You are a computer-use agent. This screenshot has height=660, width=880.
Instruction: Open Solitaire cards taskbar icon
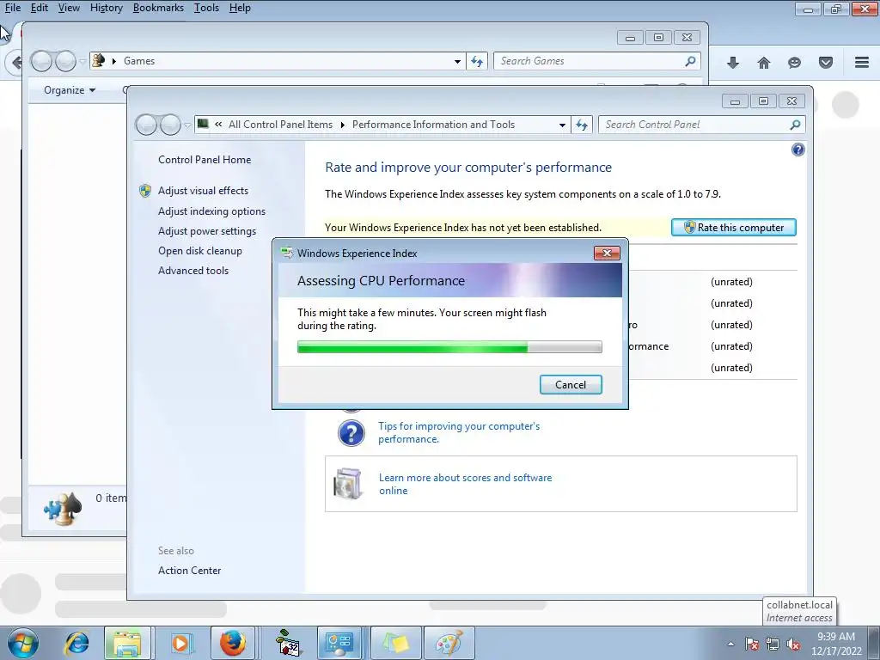tap(289, 643)
